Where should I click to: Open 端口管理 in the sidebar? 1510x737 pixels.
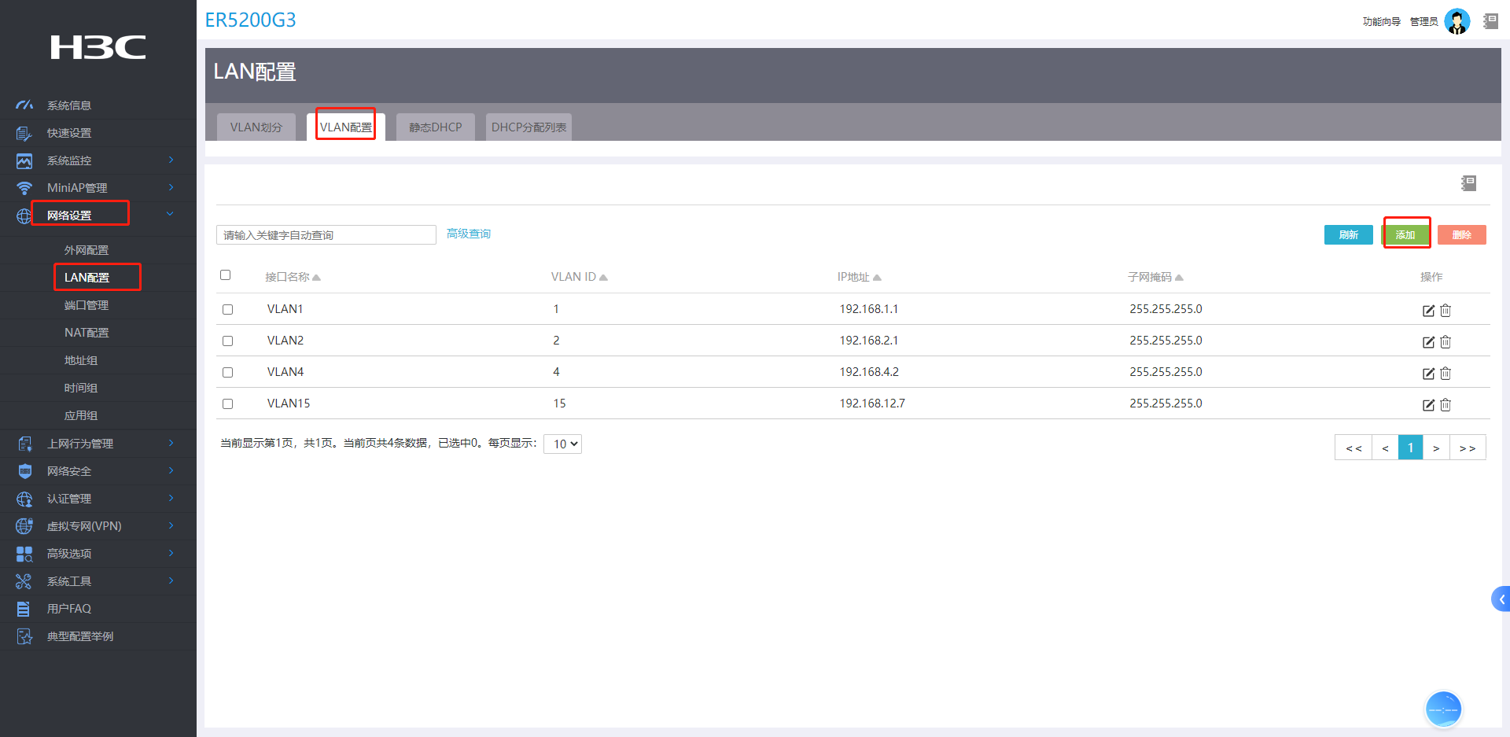[x=87, y=305]
